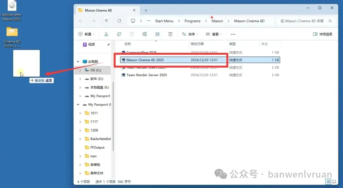Click the Delete trash can icon

click(x=171, y=34)
